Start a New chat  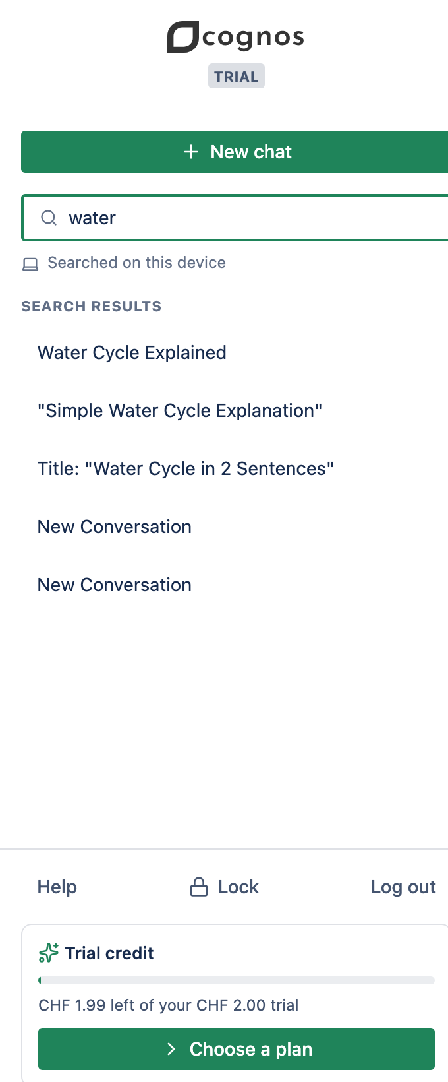235,152
